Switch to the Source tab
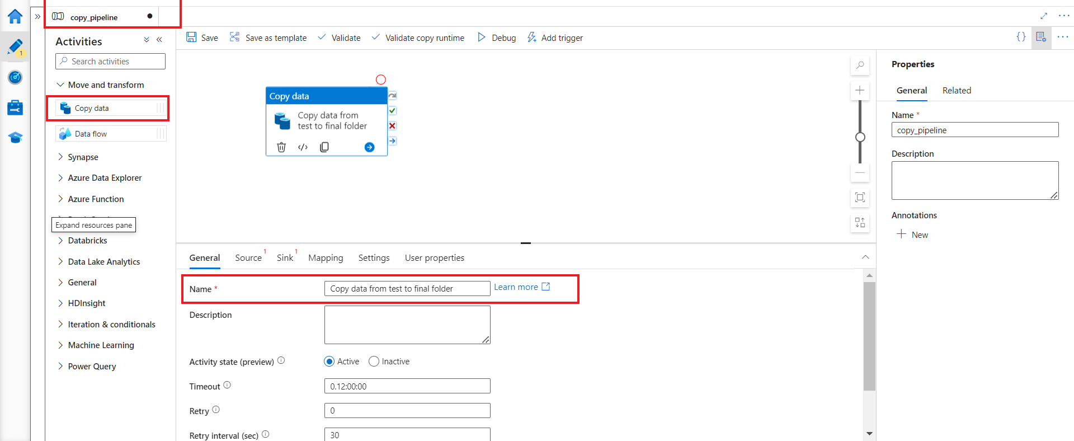The height and width of the screenshot is (441, 1074). (248, 258)
